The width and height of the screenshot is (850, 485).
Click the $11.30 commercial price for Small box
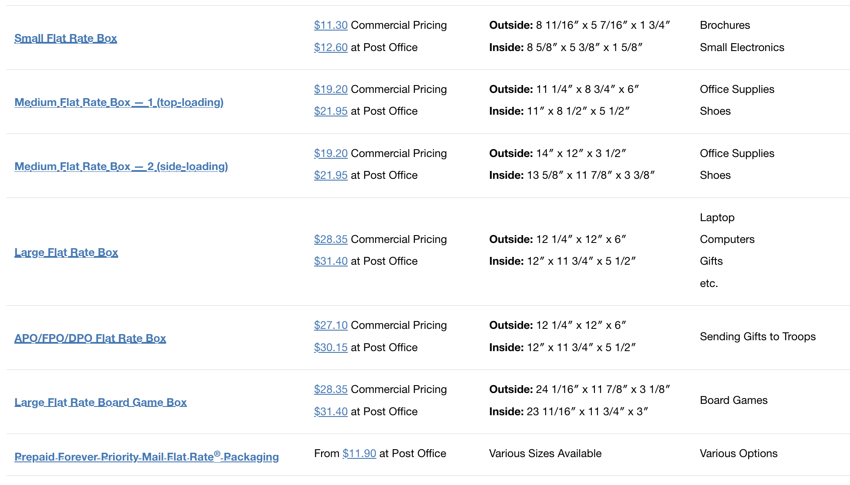click(x=331, y=25)
